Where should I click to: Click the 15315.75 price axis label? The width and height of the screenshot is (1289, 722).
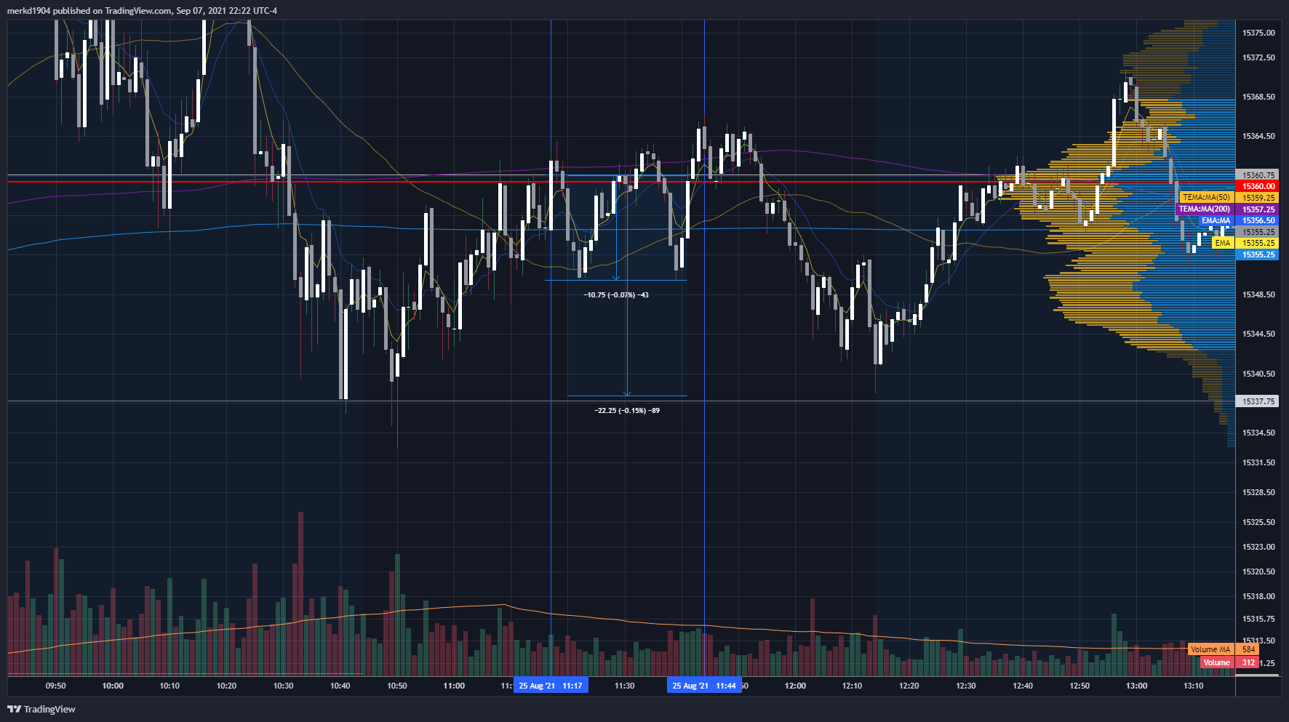pyautogui.click(x=1258, y=619)
